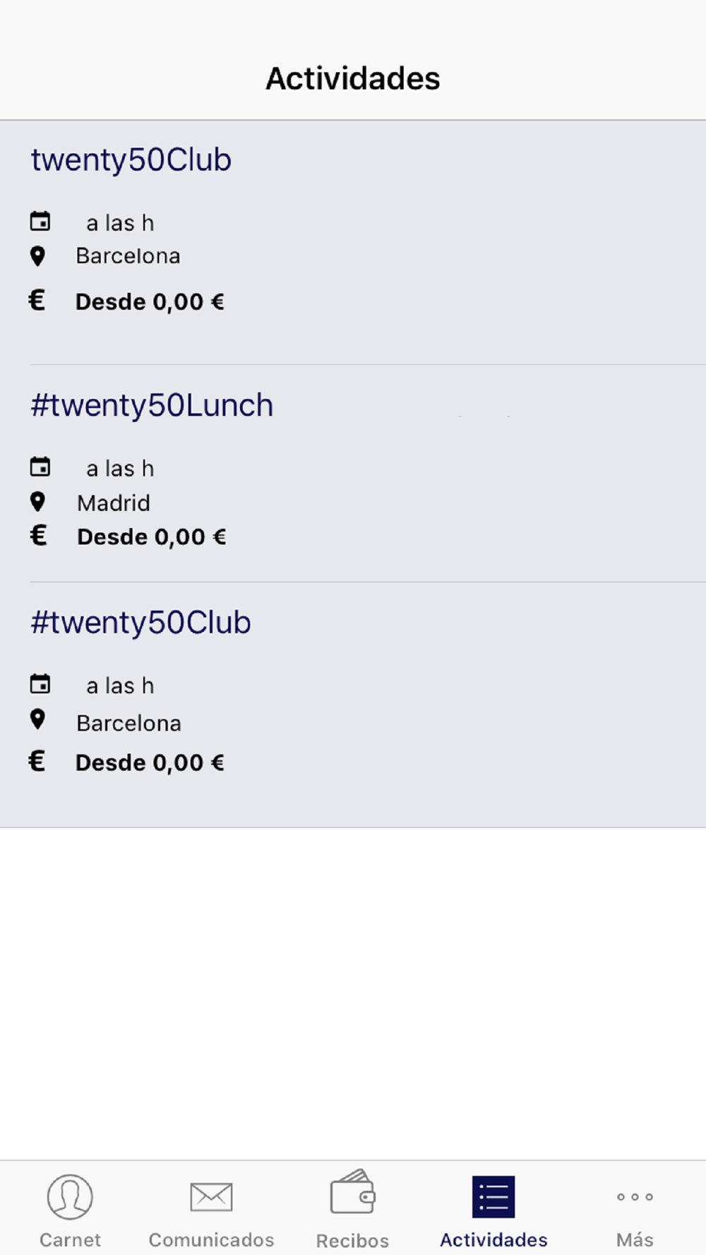Screen dimensions: 706x1255
Task: Select the Actividades list icon
Action: (493, 1196)
